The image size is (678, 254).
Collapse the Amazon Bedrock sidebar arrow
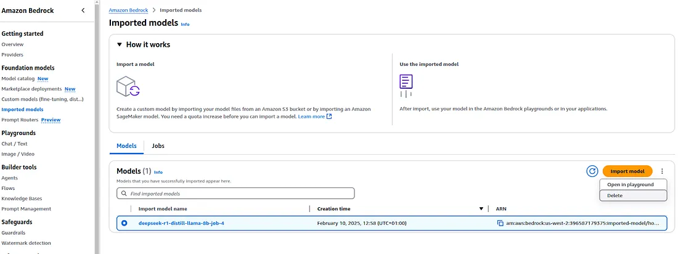(83, 10)
